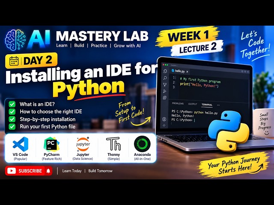Click the PyCharm (Feature Rich) label
The height and width of the screenshot is (205, 274).
coord(52,156)
